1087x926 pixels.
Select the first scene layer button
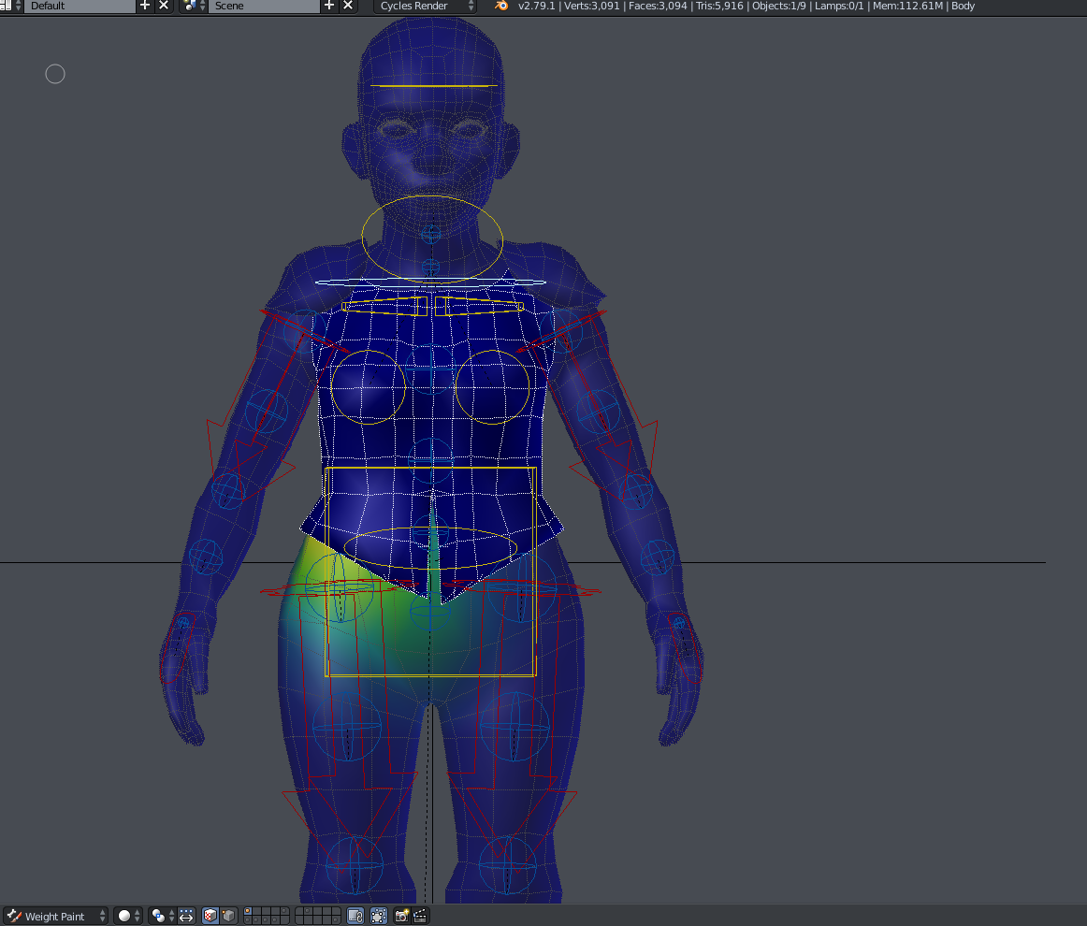click(x=248, y=911)
